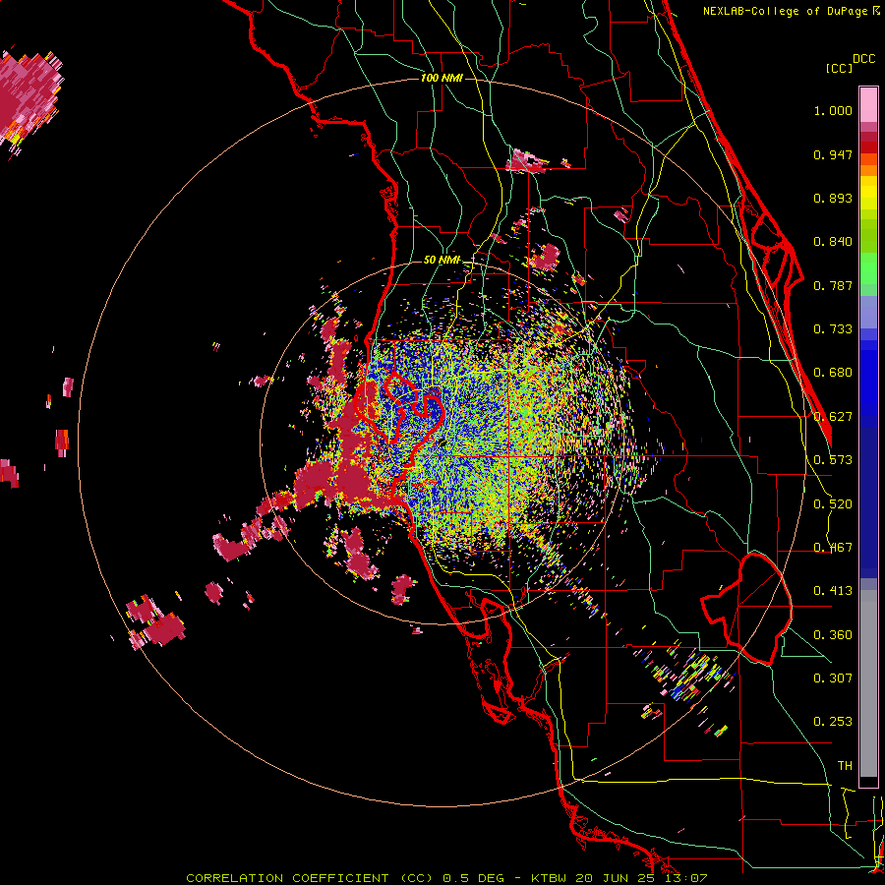Viewport: 885px width, 885px height.
Task: Click the 0.893 scale value
Action: [x=833, y=198]
